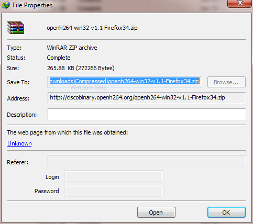Click the WinRAR archive file icon
This screenshot has height=224, width=253.
pos(16,28)
